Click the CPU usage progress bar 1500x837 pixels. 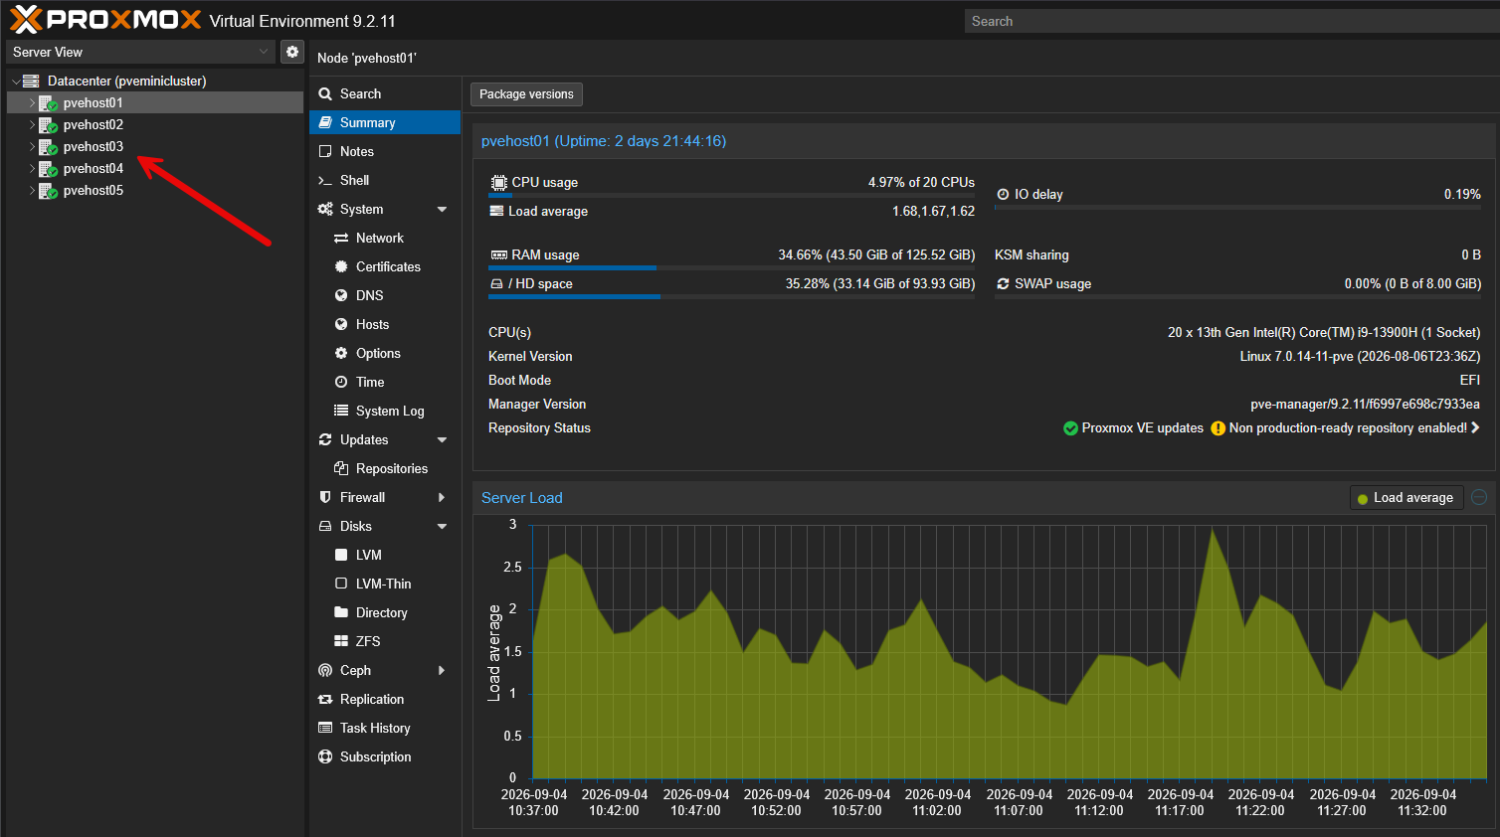point(731,196)
